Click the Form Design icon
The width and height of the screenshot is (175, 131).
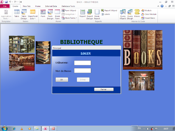[50, 14]
